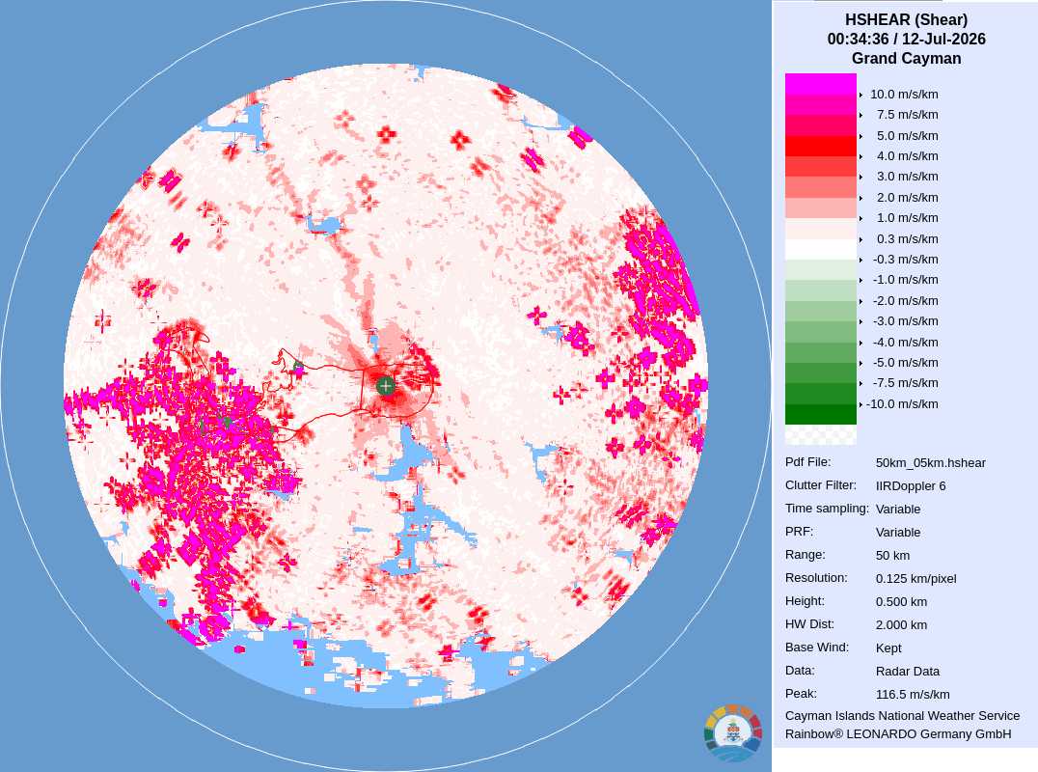Click the arrow marker beside 5.0 m/s/km
Viewport: 1038px width, 772px height.
860,136
